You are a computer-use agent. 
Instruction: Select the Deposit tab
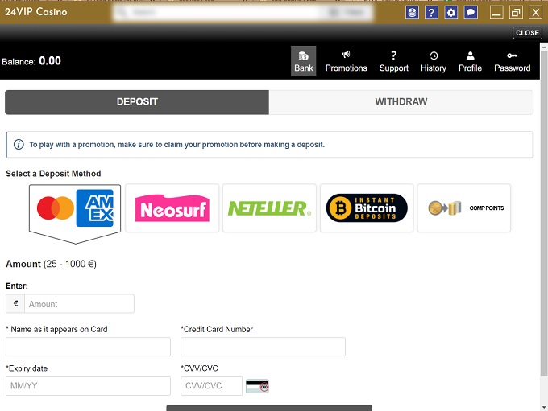tap(137, 102)
